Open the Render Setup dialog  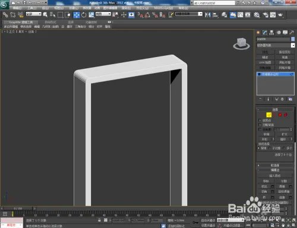pos(266,15)
